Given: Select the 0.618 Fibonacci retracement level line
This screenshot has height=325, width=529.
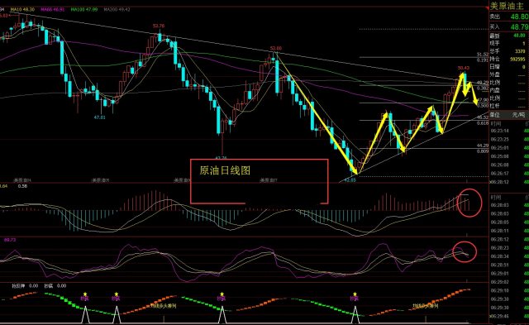Looking at the screenshot, I should [x=424, y=121].
